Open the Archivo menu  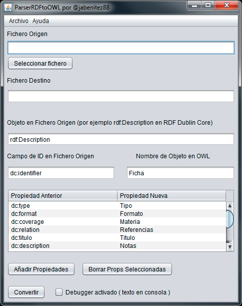coord(18,21)
